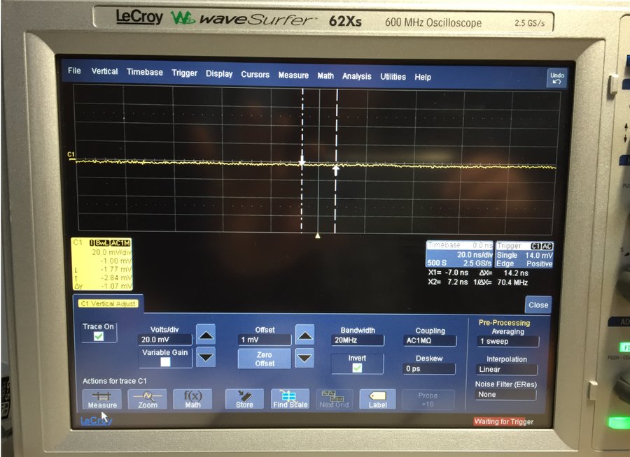Click the f(x) Math action icon

click(x=192, y=399)
